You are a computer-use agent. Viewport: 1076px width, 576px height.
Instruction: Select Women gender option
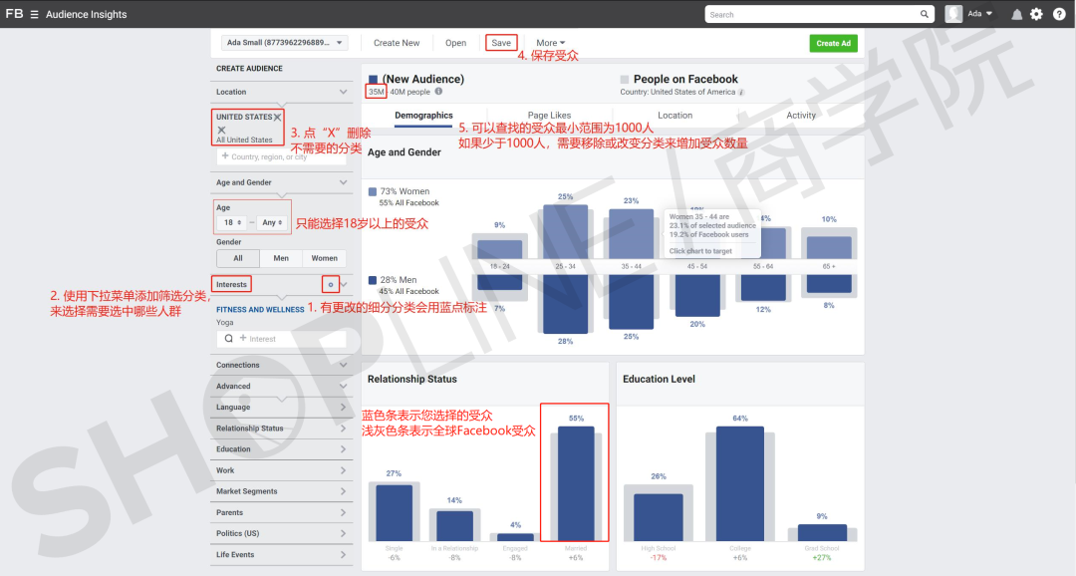point(324,258)
